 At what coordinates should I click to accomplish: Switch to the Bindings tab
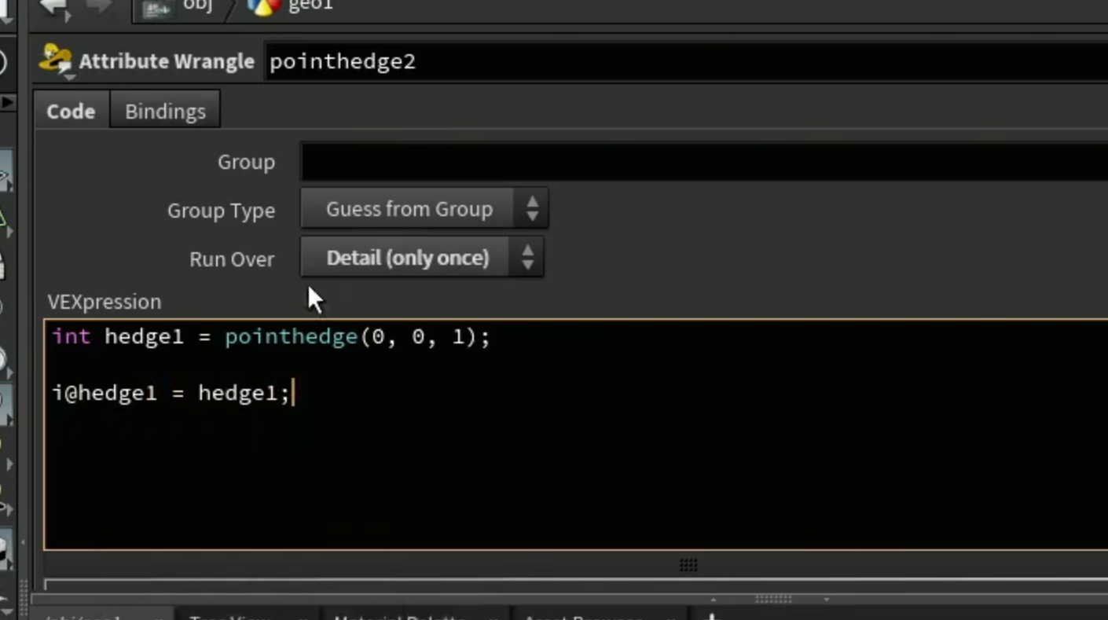point(165,111)
